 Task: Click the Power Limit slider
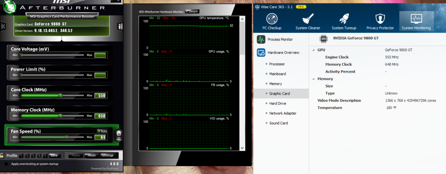tap(52, 75)
